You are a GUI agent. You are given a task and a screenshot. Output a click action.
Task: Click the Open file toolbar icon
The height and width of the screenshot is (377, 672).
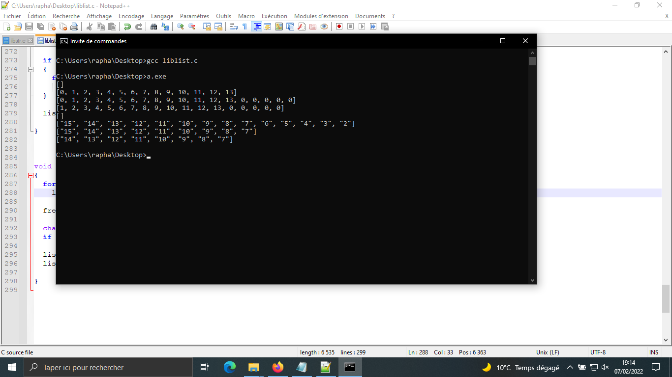click(18, 27)
